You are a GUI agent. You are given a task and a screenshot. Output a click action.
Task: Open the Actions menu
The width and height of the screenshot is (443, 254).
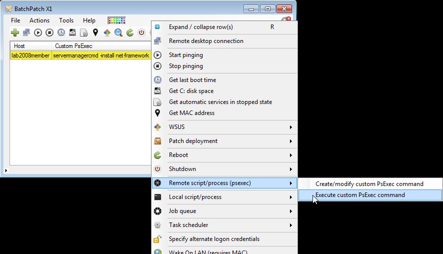39,20
